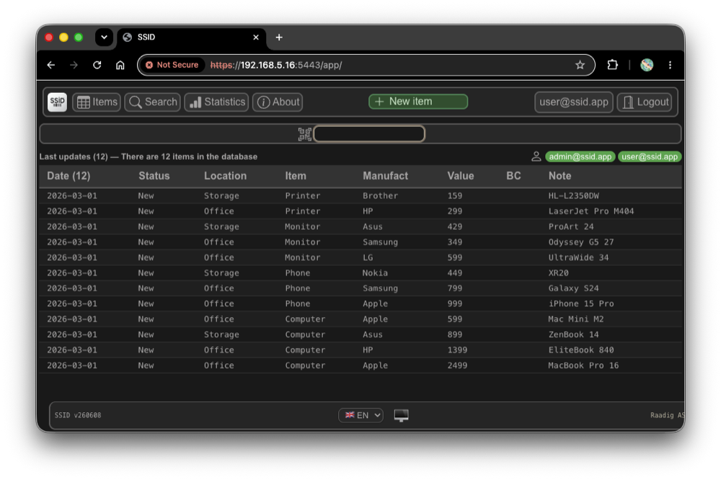This screenshot has width=721, height=480.
Task: Click the LG manufacturer cell
Action: coord(368,257)
